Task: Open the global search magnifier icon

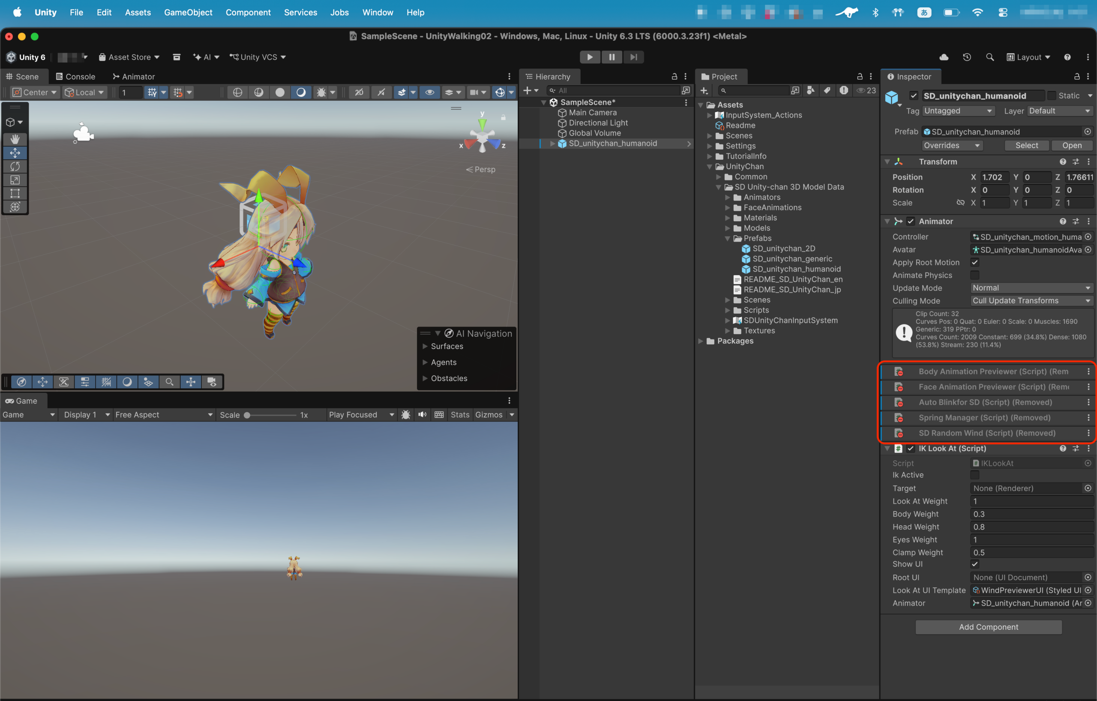Action: 989,57
